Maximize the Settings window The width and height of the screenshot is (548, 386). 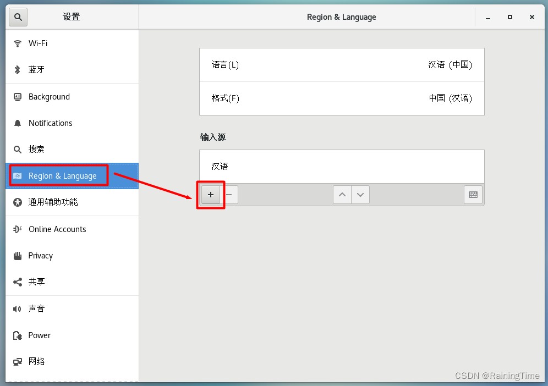[510, 17]
